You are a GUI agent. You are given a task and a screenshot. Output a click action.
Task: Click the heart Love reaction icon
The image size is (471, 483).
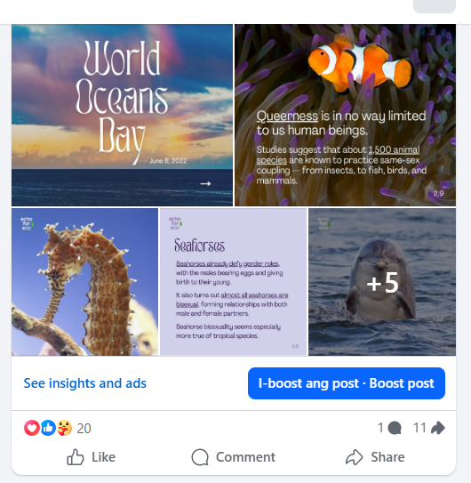pyautogui.click(x=32, y=428)
